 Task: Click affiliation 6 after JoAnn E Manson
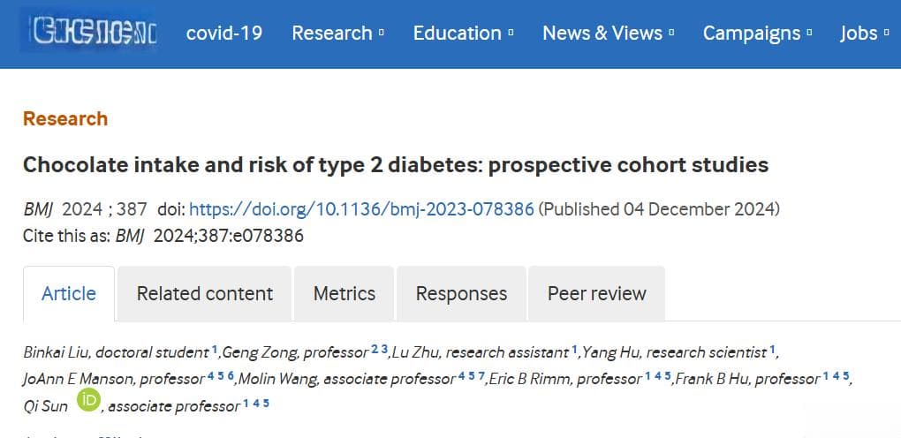pyautogui.click(x=231, y=375)
